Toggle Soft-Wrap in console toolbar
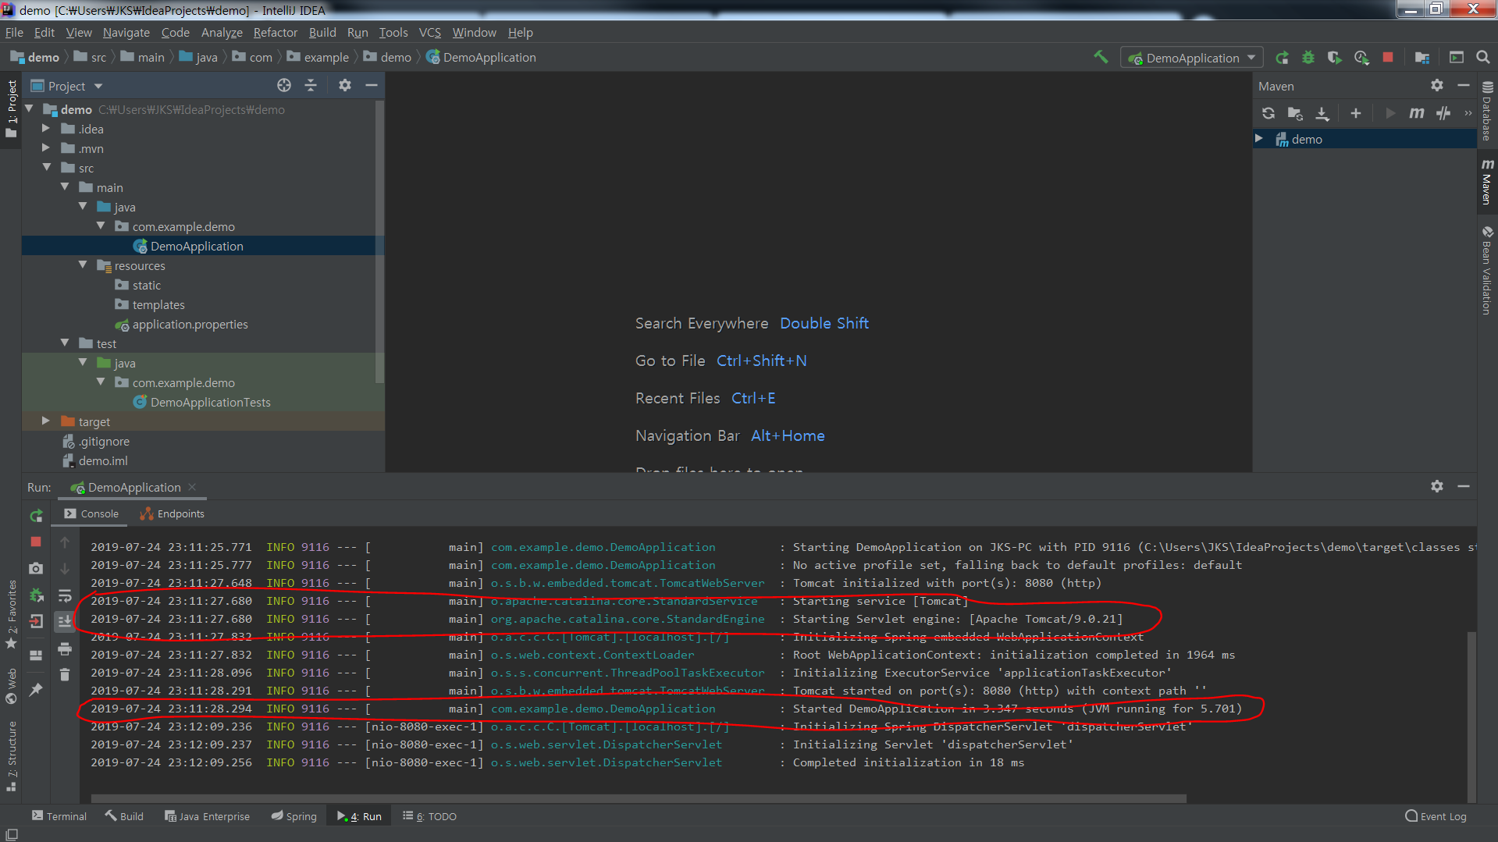Viewport: 1498px width, 842px height. (x=65, y=595)
